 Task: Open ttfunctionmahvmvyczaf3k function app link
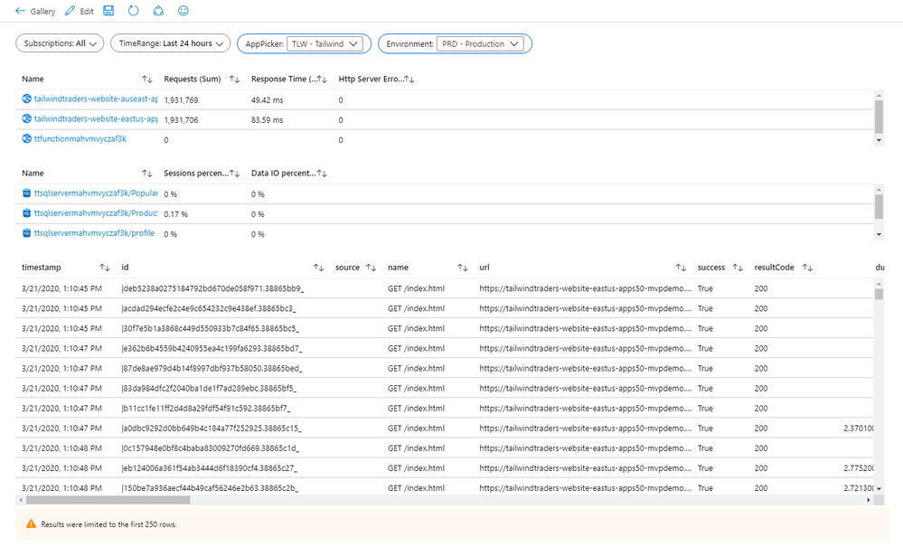(x=80, y=138)
